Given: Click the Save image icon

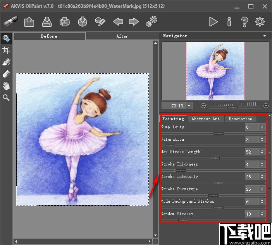Looking at the screenshot, I should [x=47, y=22].
